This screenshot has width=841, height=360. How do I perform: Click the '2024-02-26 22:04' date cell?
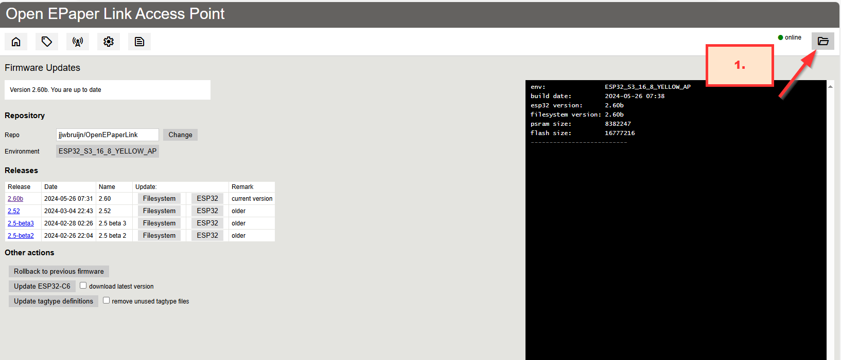(x=68, y=236)
